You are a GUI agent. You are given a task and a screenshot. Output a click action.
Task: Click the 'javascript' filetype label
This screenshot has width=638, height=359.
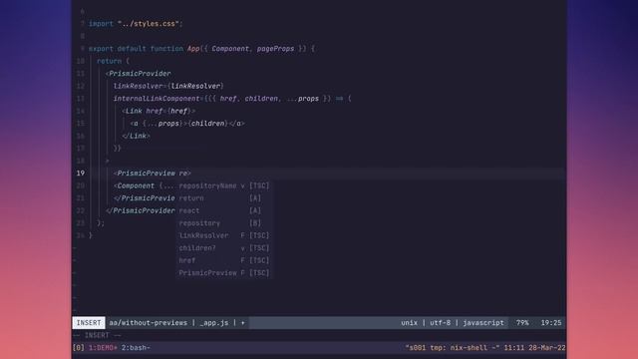[483, 323]
